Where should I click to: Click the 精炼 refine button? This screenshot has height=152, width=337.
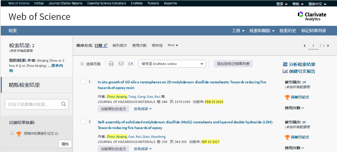click(65, 144)
